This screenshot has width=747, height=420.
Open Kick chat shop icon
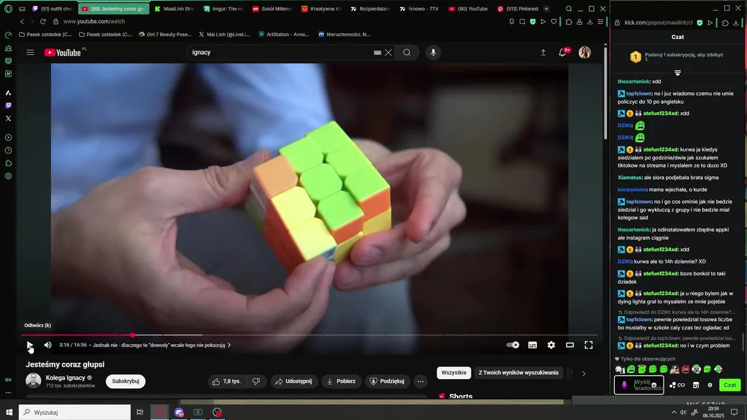point(696,385)
